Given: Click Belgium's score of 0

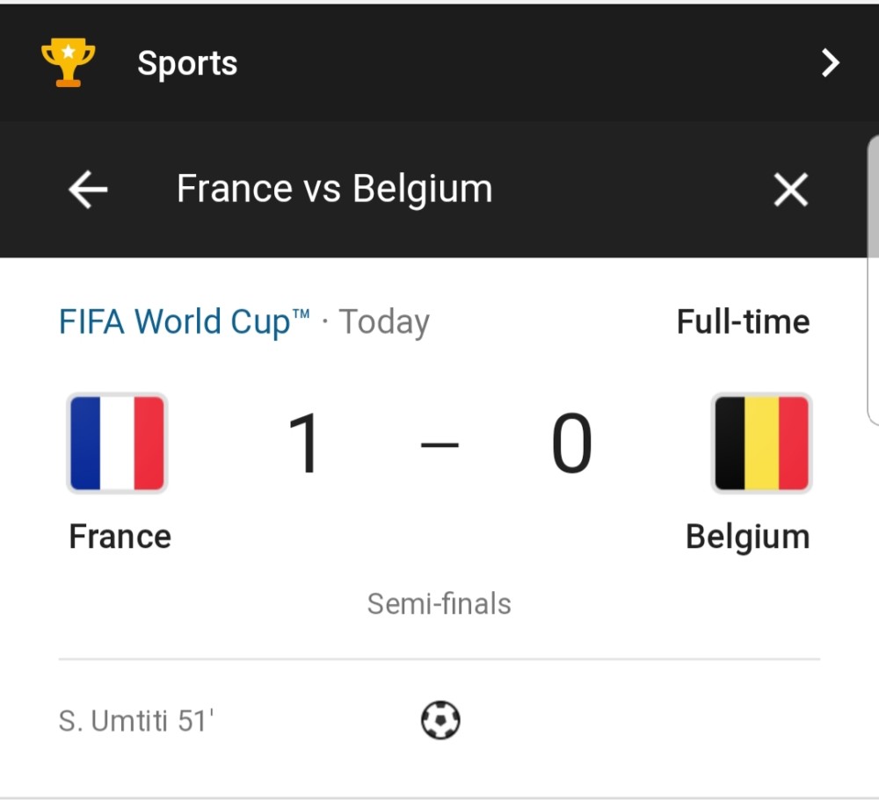Looking at the screenshot, I should [571, 443].
